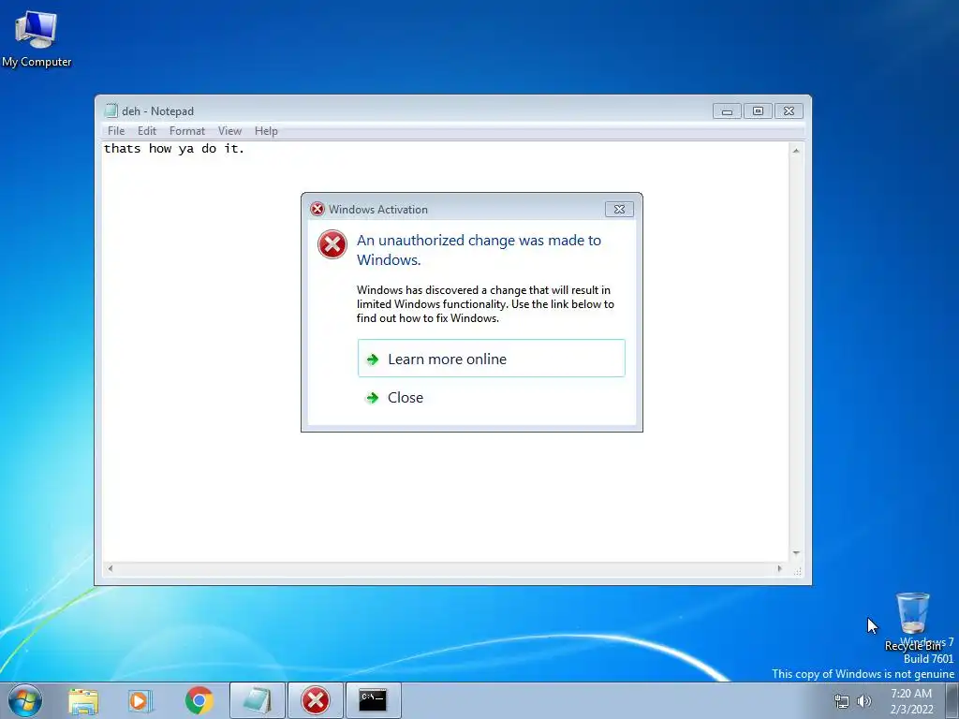Viewport: 959px width, 719px height.
Task: Open taskbar clock showing 7:20 AM
Action: pos(911,700)
